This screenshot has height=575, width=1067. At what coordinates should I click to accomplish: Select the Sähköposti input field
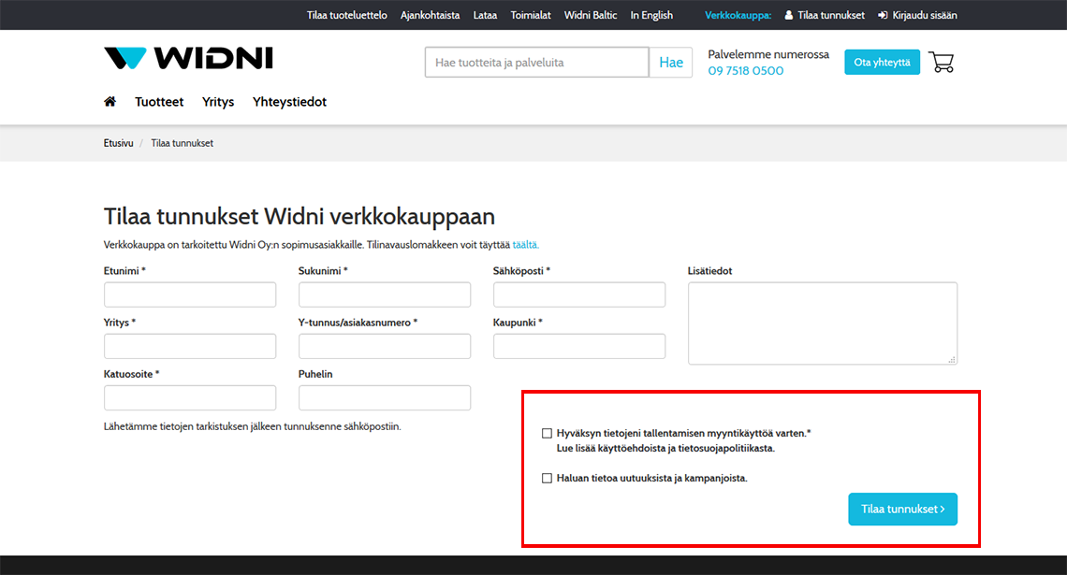[579, 295]
